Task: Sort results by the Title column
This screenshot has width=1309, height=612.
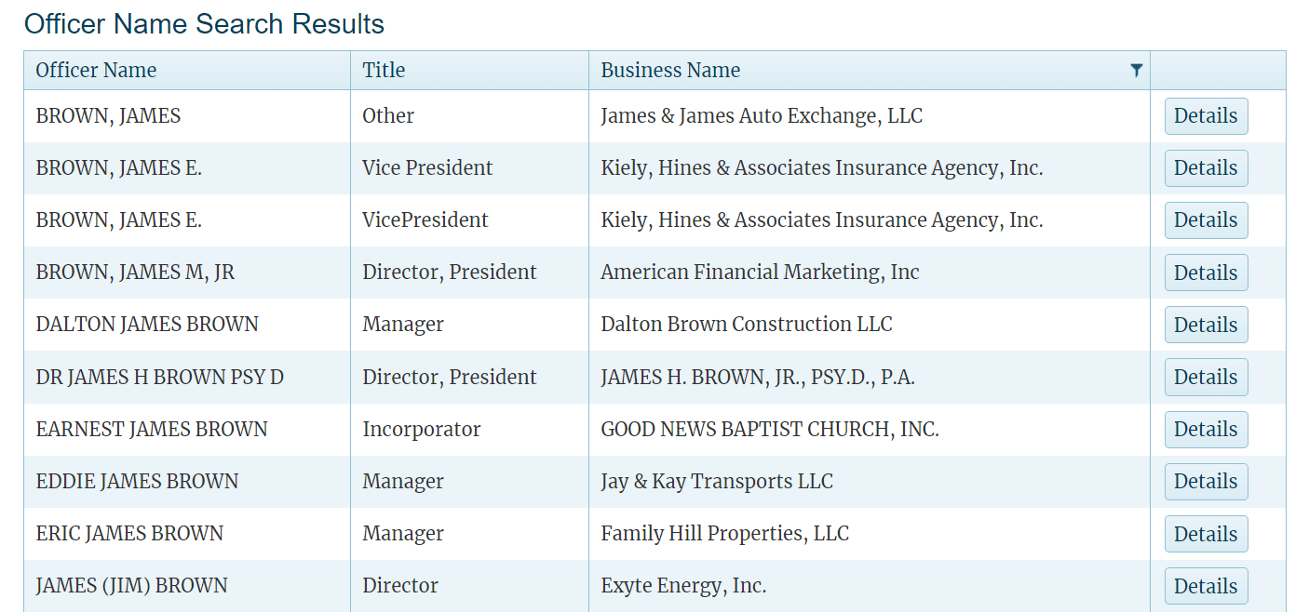Action: point(384,69)
